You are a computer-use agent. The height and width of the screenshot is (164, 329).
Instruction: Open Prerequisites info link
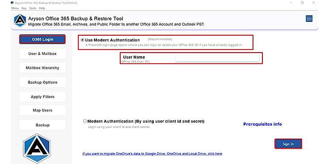262,124
